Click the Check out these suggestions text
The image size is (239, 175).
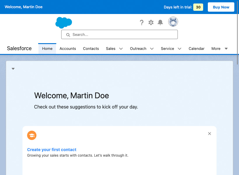(x=86, y=107)
